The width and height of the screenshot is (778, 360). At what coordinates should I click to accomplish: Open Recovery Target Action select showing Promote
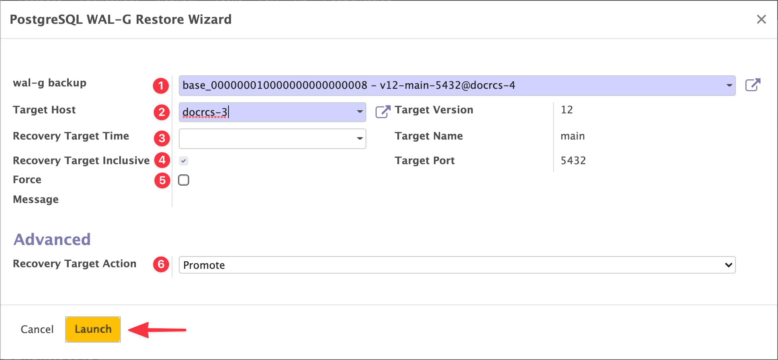pyautogui.click(x=457, y=265)
